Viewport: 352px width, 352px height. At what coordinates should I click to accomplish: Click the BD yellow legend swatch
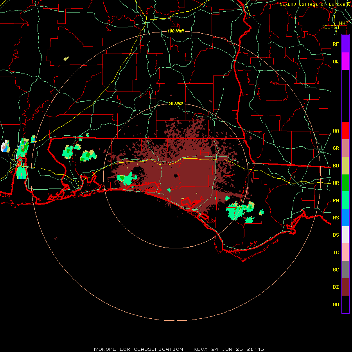click(x=345, y=166)
